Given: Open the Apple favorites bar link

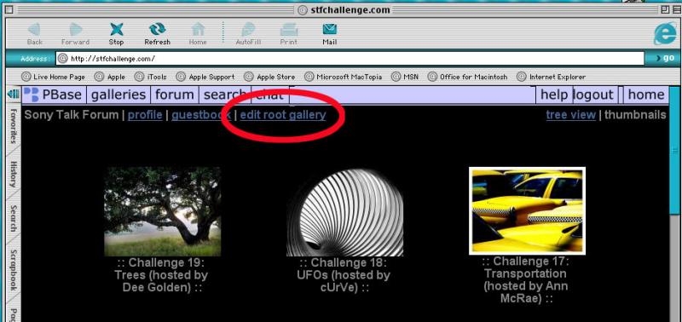Looking at the screenshot, I should point(110,77).
